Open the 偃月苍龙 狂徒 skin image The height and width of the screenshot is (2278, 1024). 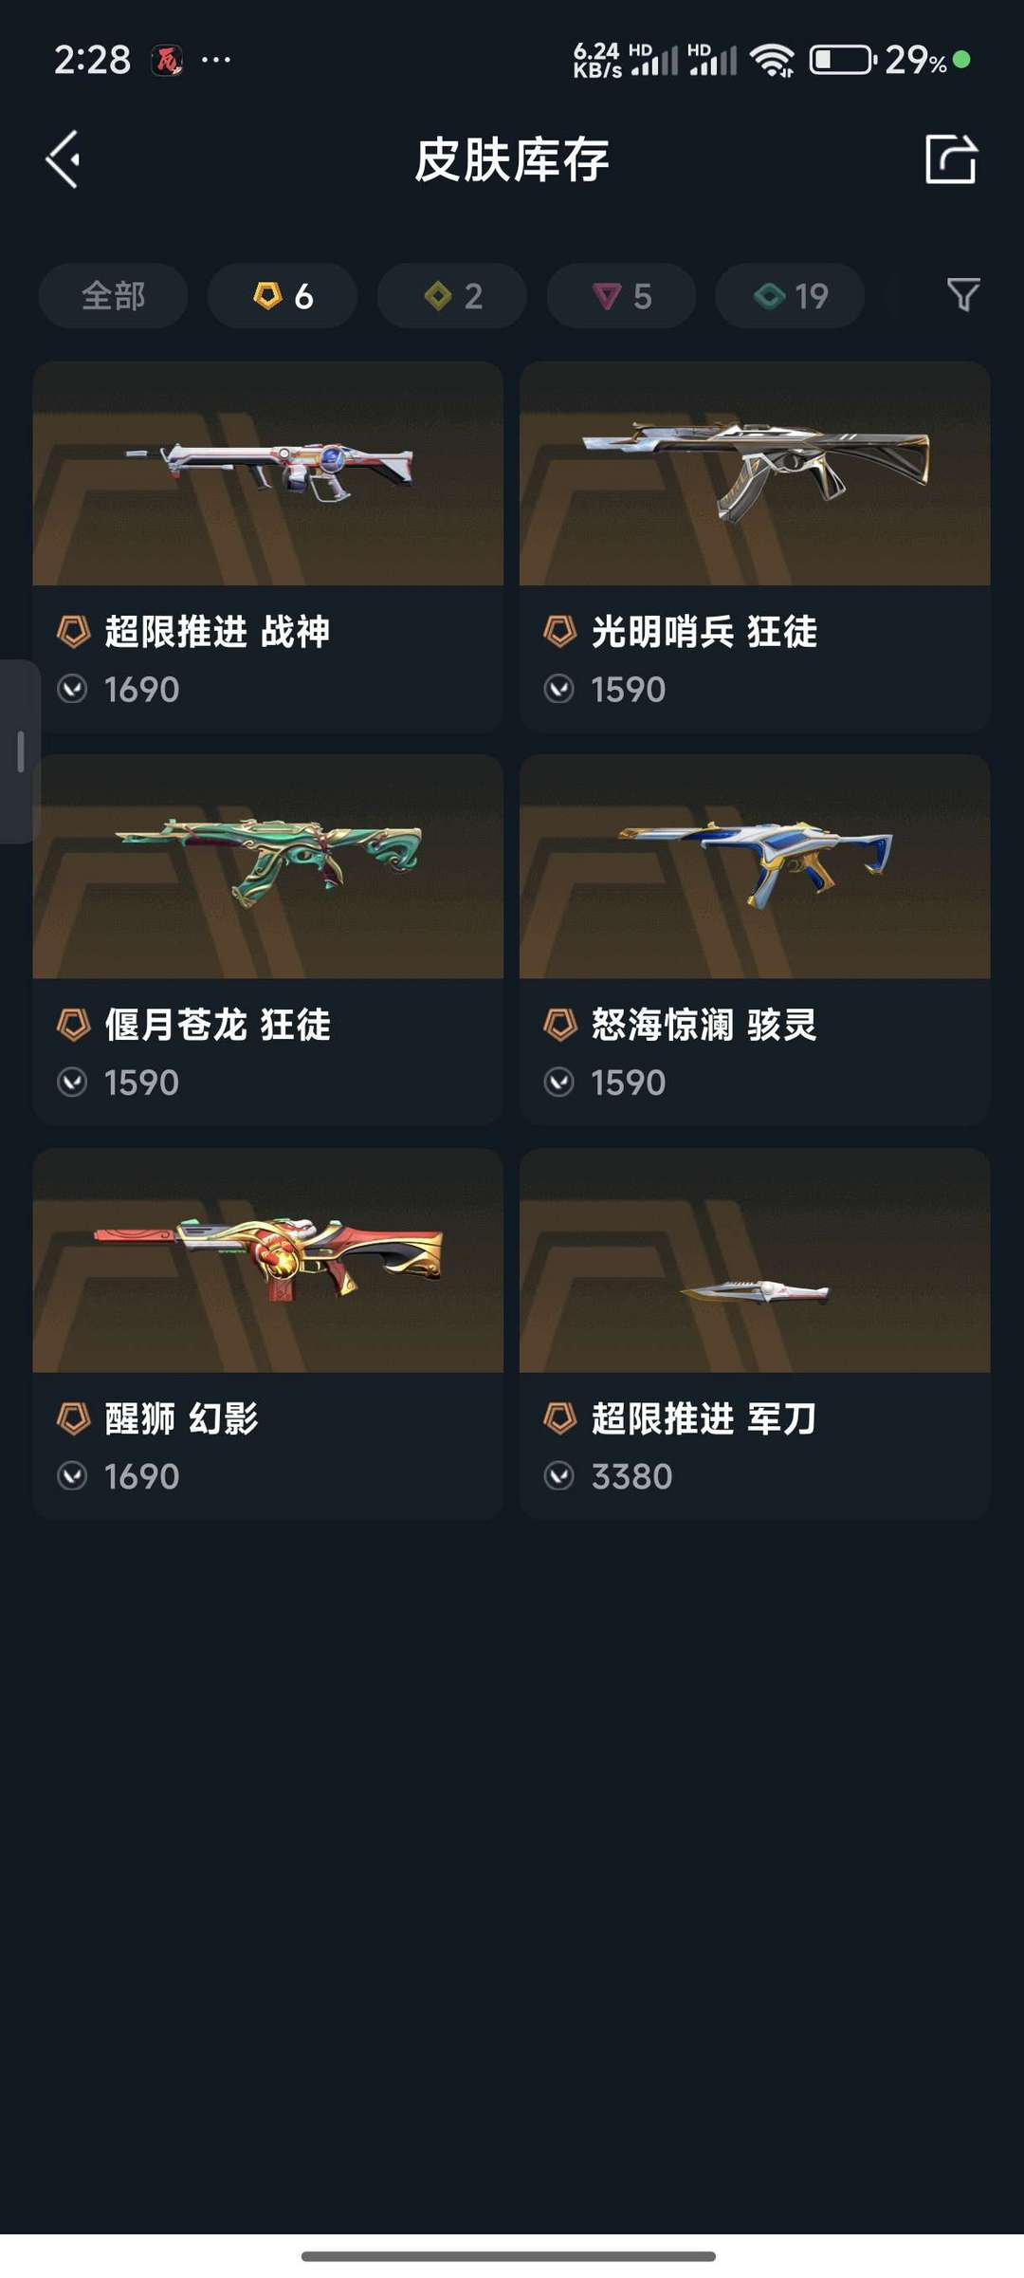coord(268,866)
